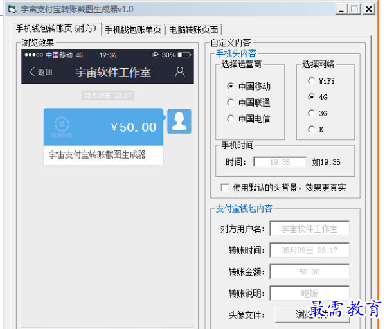Enable the 使用默认的头背景 checkbox
Screen dimensions: 387x329
pyautogui.click(x=225, y=188)
